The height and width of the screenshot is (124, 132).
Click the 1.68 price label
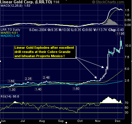[x=11, y=81]
